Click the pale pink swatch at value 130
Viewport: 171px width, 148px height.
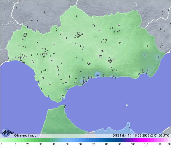(169, 140)
